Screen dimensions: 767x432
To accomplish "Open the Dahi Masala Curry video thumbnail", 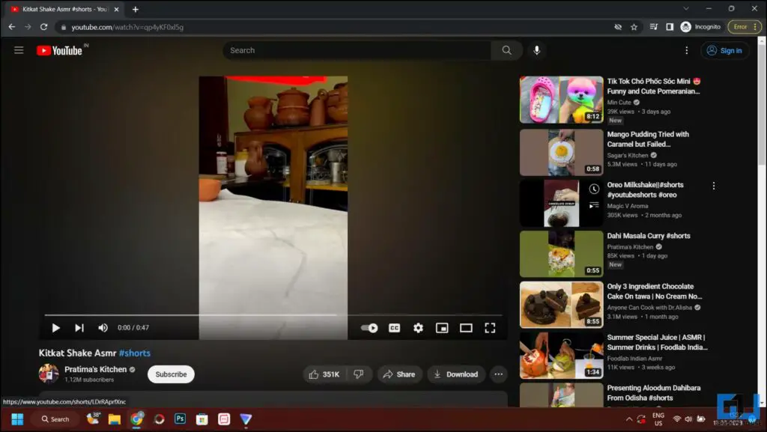I will click(560, 254).
